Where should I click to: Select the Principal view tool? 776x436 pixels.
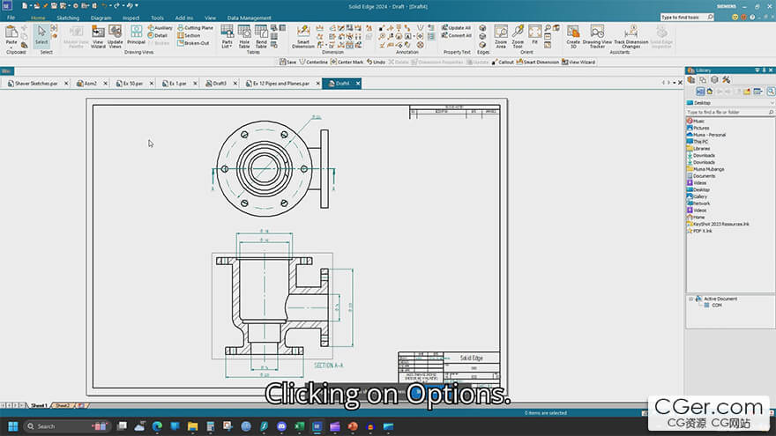(x=136, y=33)
